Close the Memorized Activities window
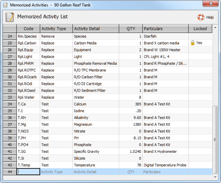Viewport: 221px width, 183px height. (211, 3)
